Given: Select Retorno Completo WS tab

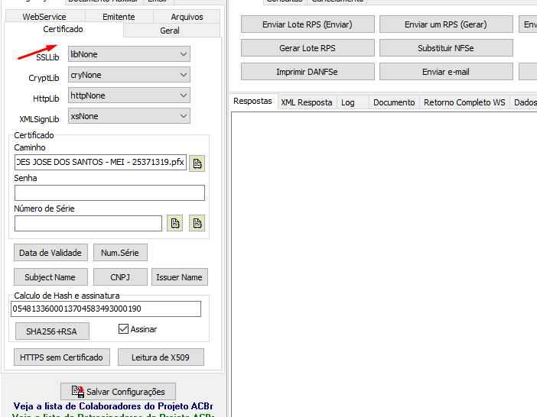Looking at the screenshot, I should click(x=464, y=102).
